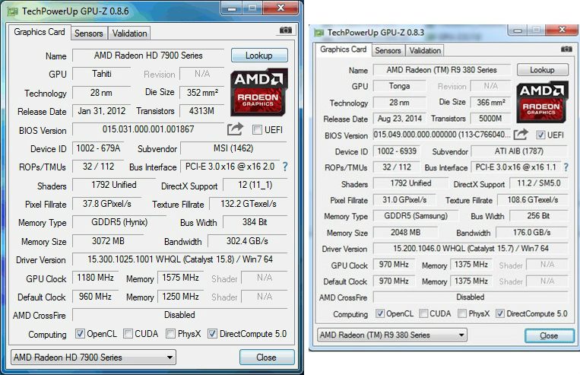
Task: Click Bus Interface question mark in GPU-Z 0.8.3
Action: point(566,167)
